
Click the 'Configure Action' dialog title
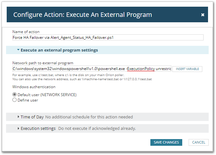[x=83, y=15]
